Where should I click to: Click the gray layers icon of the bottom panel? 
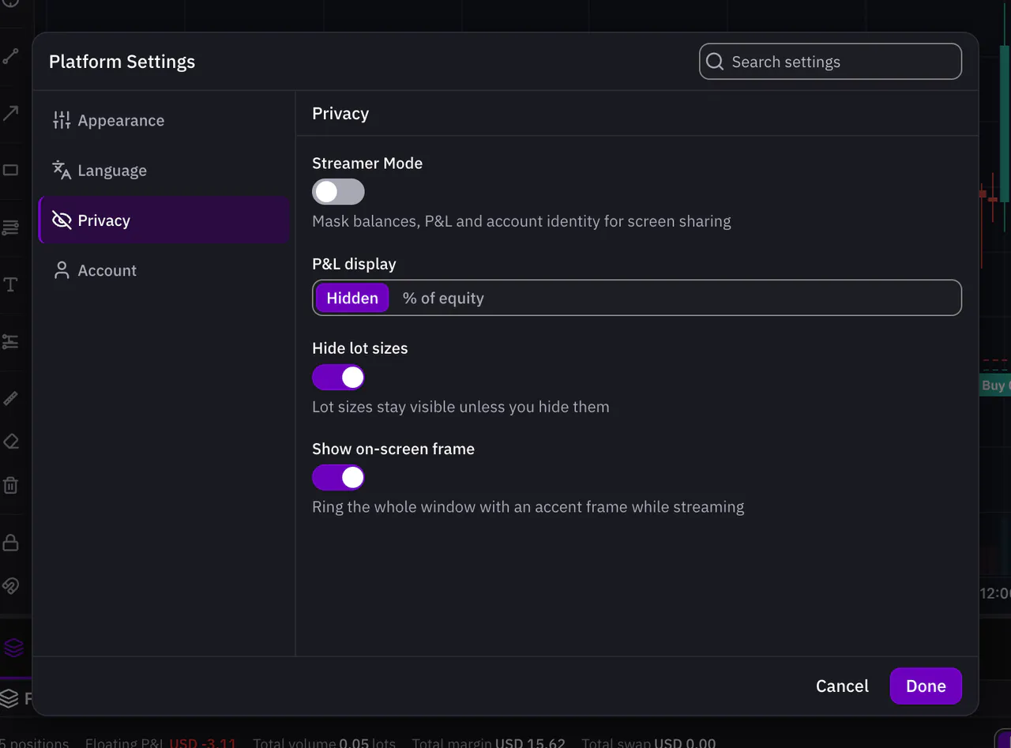point(9,698)
